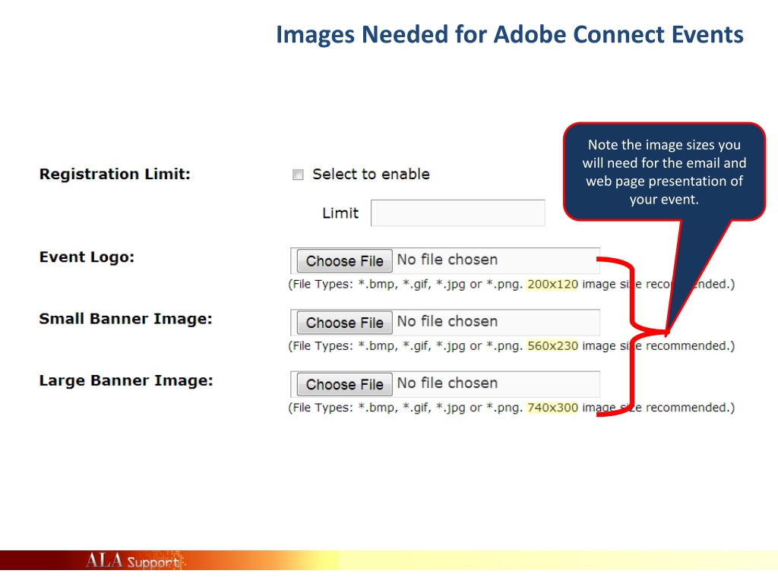This screenshot has height=583, width=778.
Task: Click the ALA Support logo
Action: tap(131, 562)
